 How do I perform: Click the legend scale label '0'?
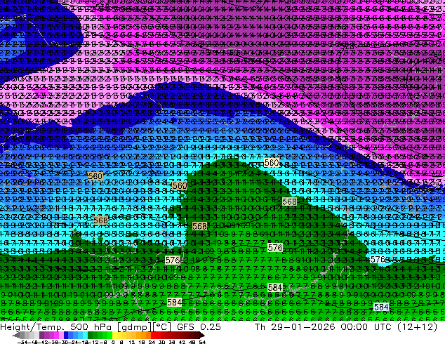coord(113,343)
